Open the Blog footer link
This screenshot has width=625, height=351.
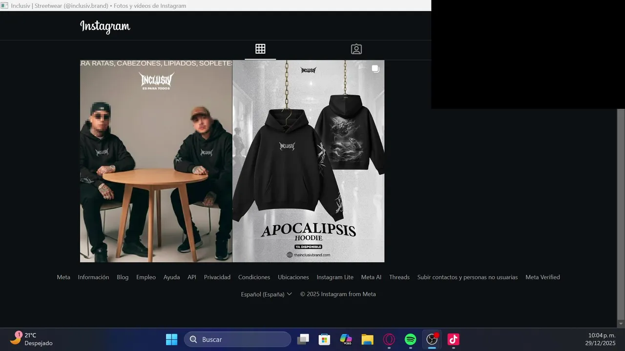[123, 277]
